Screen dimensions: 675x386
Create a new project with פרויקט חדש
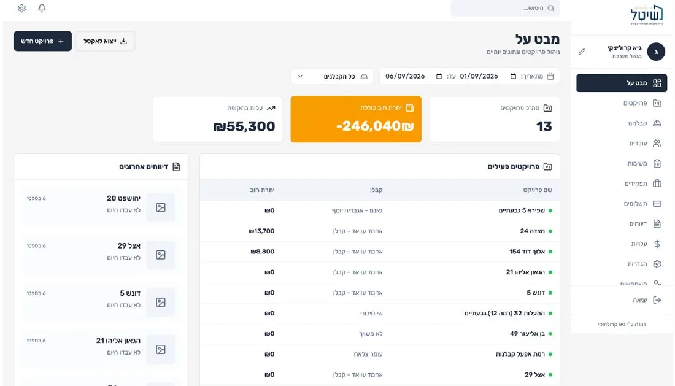42,41
